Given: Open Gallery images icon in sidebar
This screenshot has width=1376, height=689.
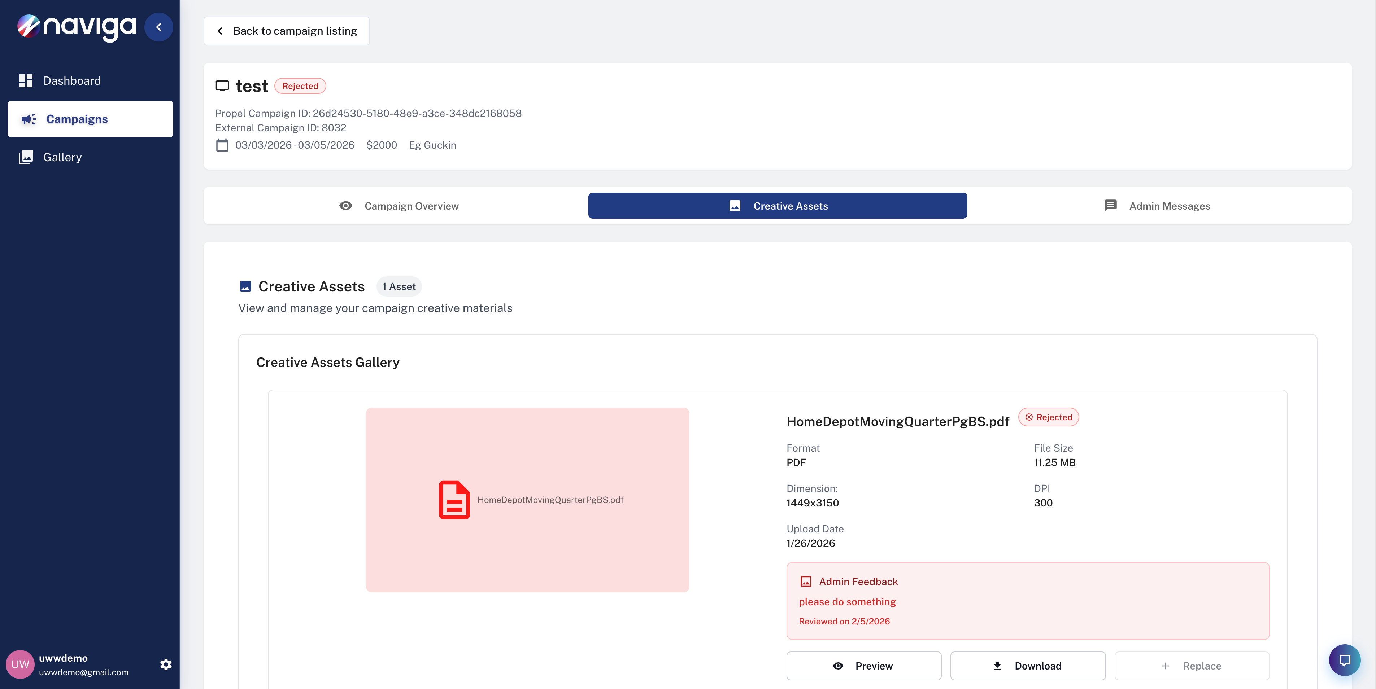Looking at the screenshot, I should (26, 157).
